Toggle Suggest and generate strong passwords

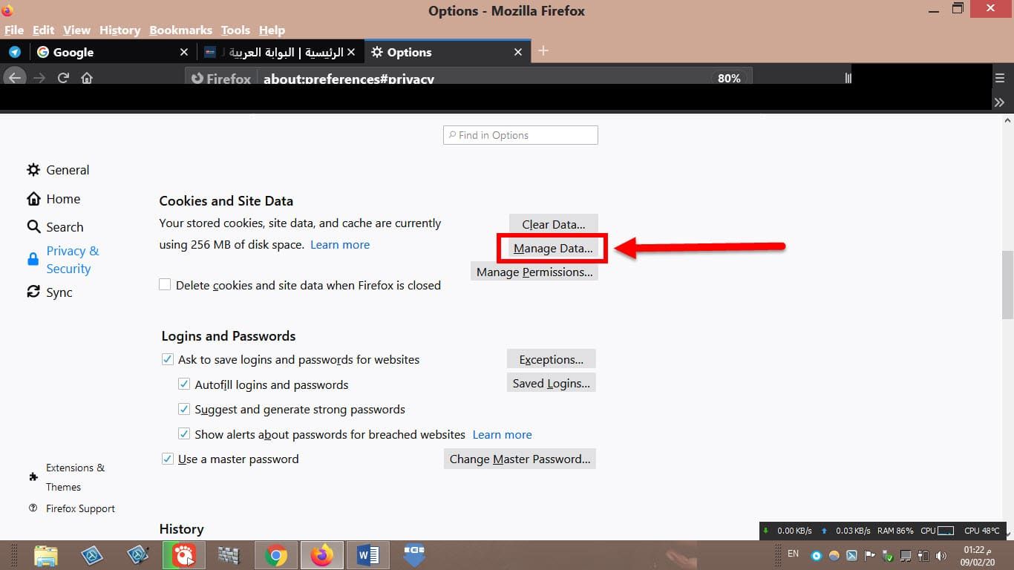(184, 409)
